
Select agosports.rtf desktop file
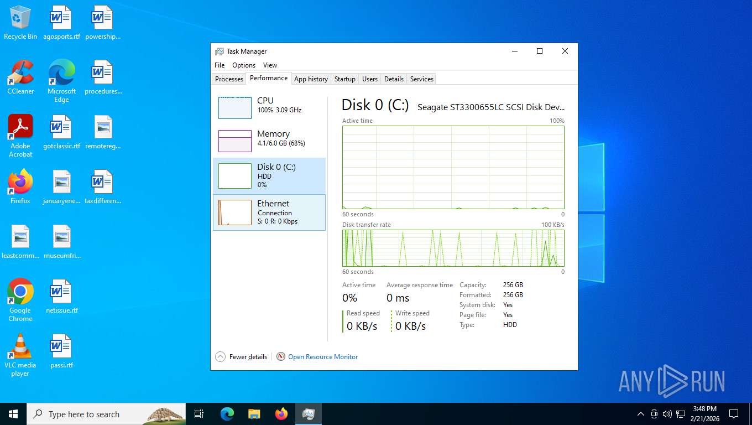point(61,23)
